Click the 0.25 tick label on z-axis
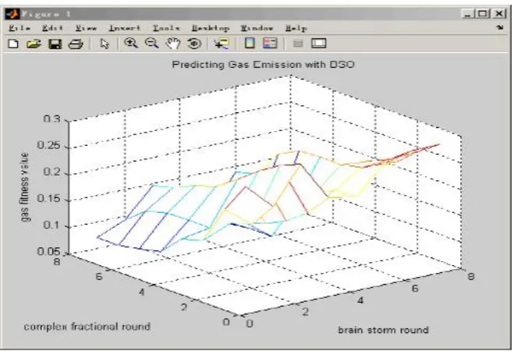This screenshot has height=351, width=514. 49,145
